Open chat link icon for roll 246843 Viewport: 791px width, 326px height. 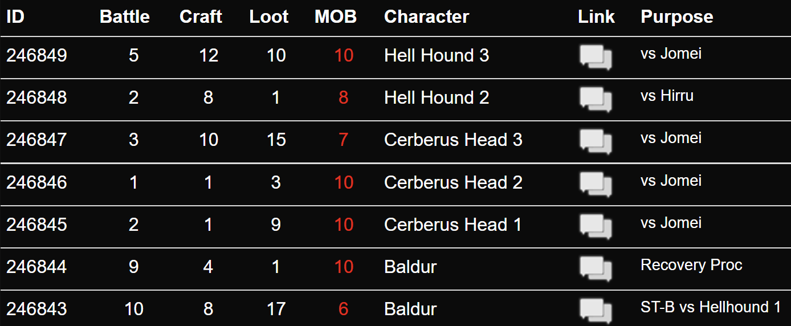(596, 310)
